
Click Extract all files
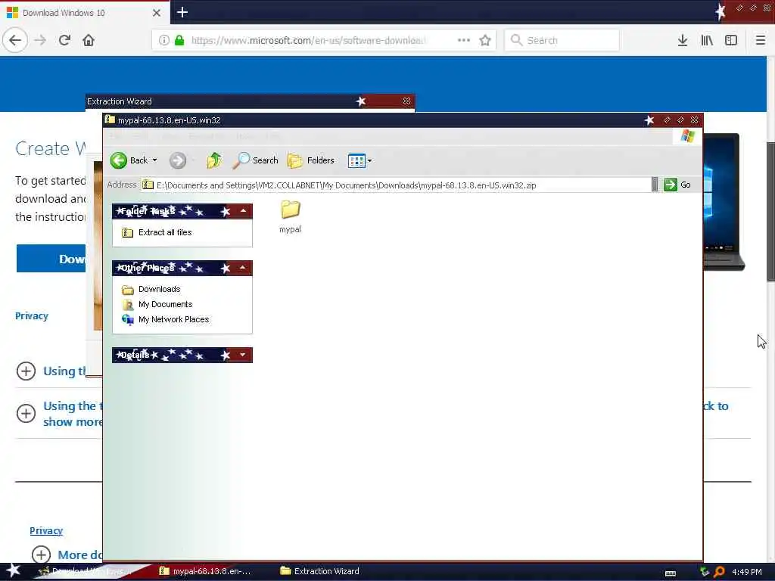pyautogui.click(x=165, y=233)
